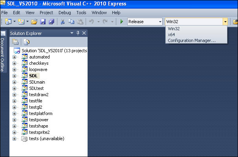Click the loopwave project icon
Image resolution: width=238 pixels, height=157 pixels.
(24, 69)
